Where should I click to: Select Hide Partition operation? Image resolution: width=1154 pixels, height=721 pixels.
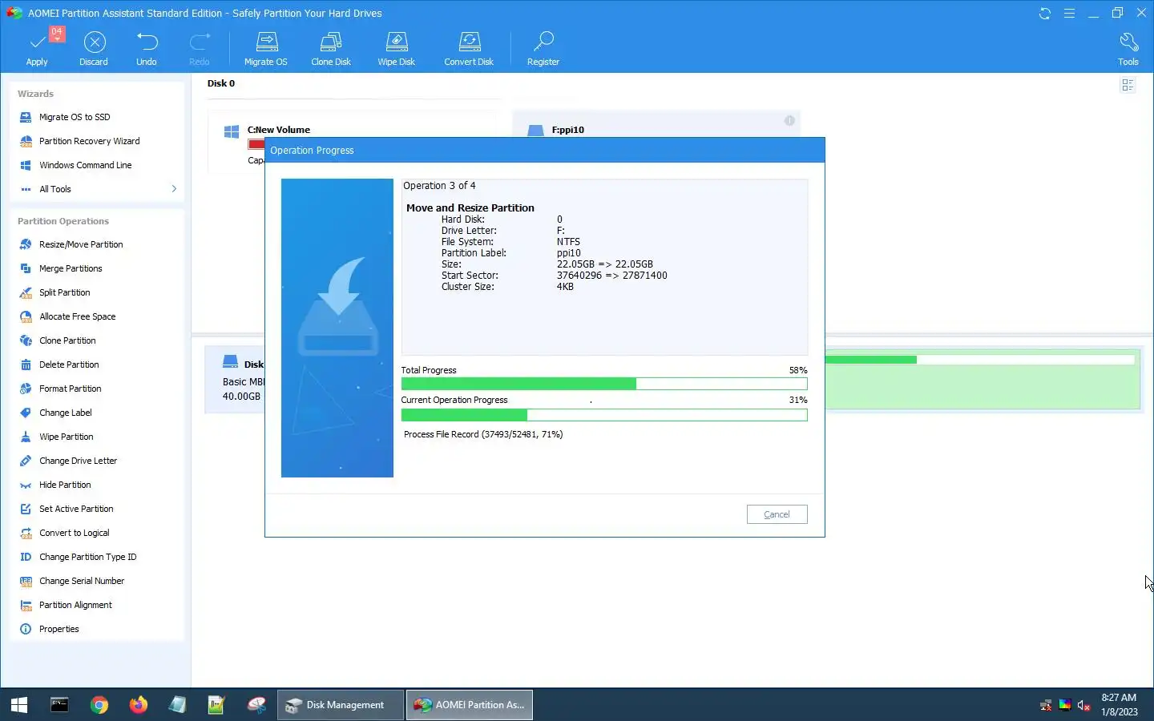(x=65, y=485)
